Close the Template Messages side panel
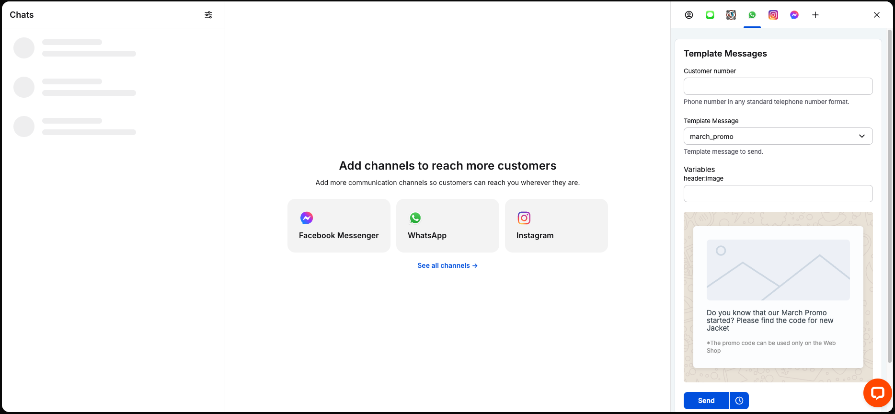 click(x=877, y=15)
